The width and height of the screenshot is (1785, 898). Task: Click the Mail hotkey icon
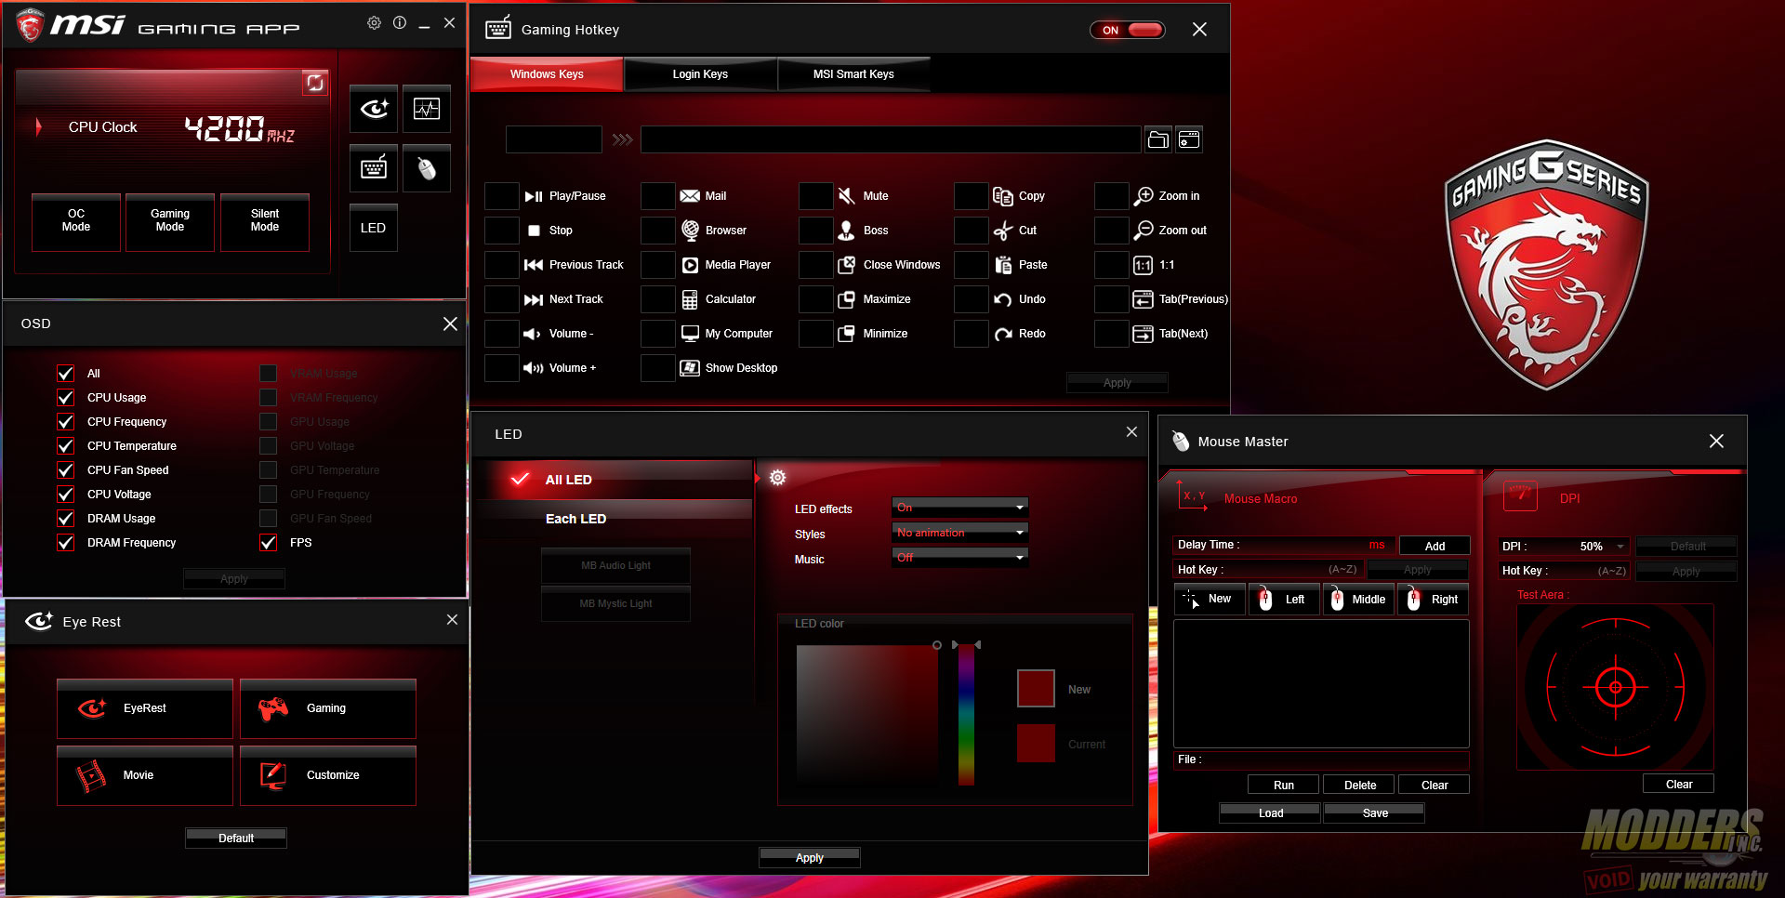pos(690,196)
